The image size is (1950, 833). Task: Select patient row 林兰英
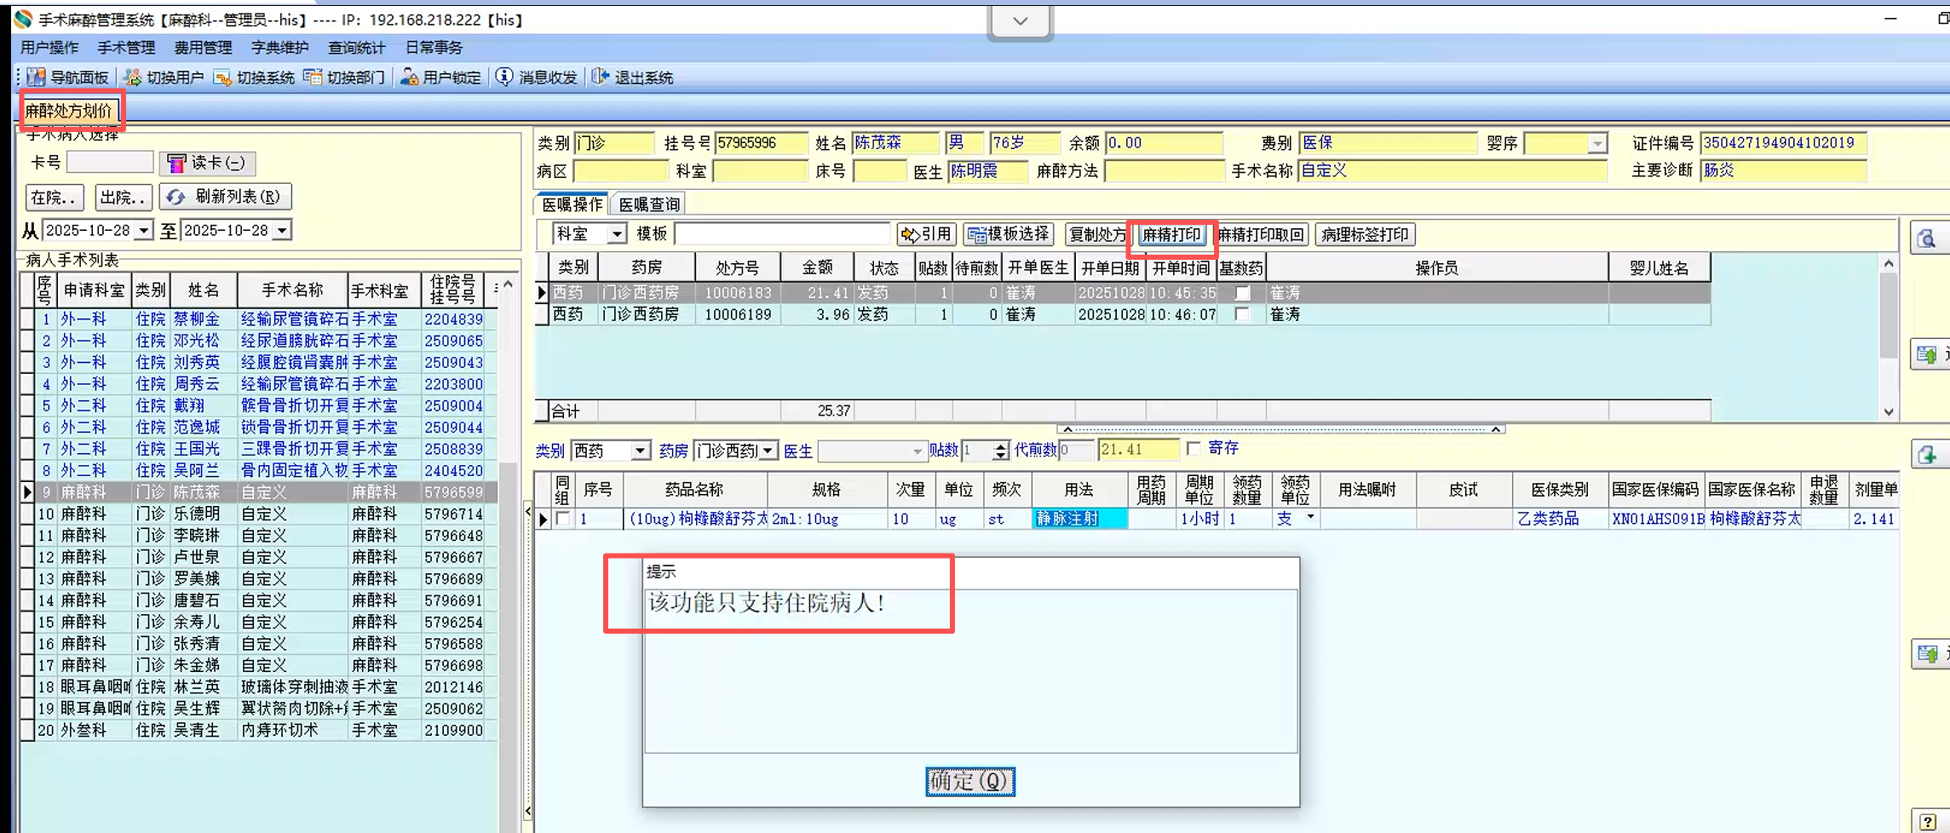coord(260,687)
